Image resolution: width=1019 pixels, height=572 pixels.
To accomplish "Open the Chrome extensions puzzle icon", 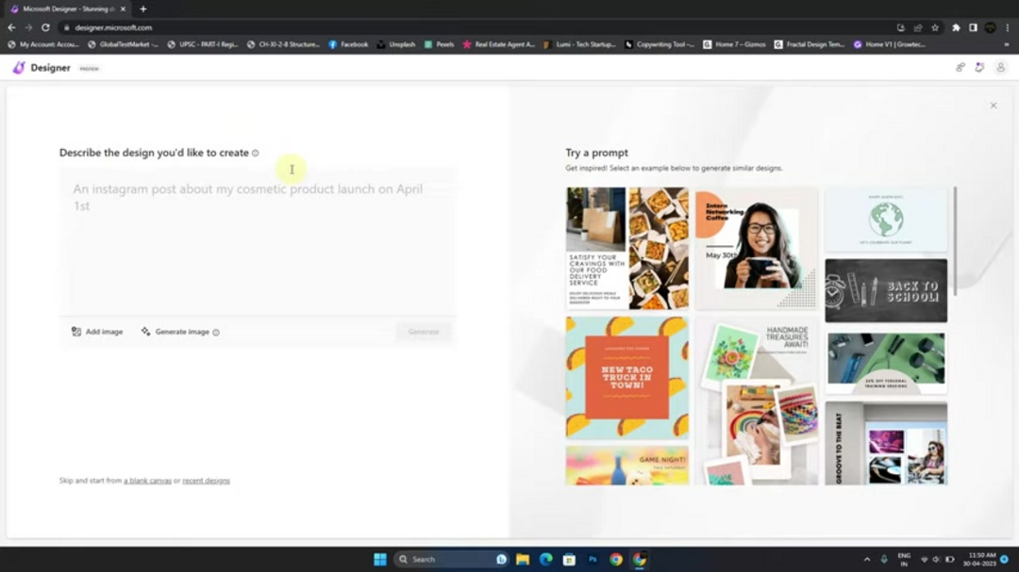I will coord(954,28).
